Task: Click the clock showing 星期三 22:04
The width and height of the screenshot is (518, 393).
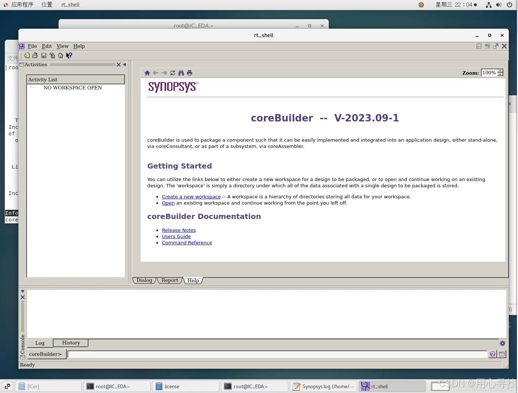Action: point(456,5)
